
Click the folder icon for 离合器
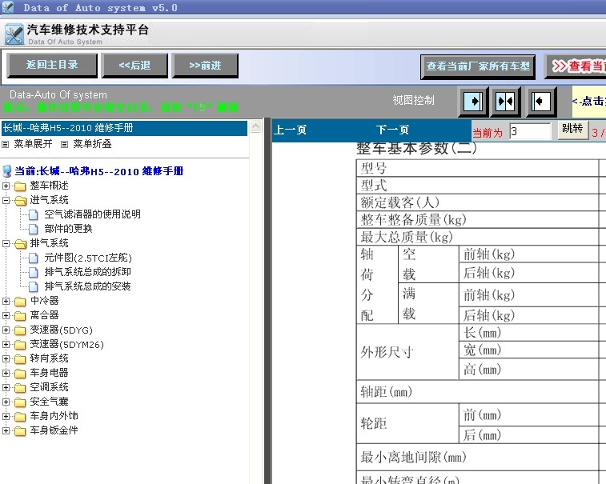pos(20,316)
